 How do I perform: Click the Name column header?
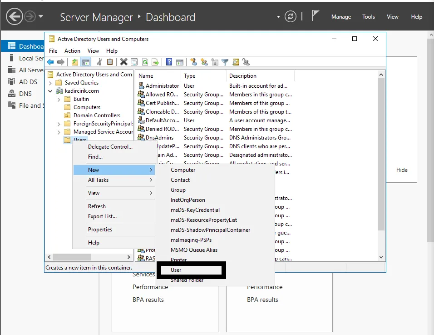point(158,75)
